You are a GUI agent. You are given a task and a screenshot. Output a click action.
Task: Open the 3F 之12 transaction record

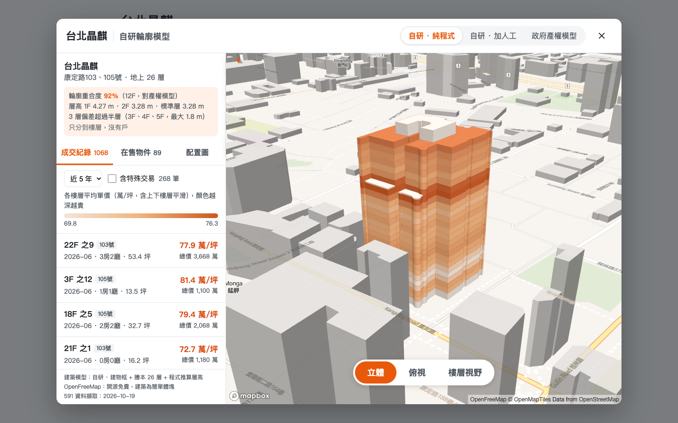coord(141,285)
